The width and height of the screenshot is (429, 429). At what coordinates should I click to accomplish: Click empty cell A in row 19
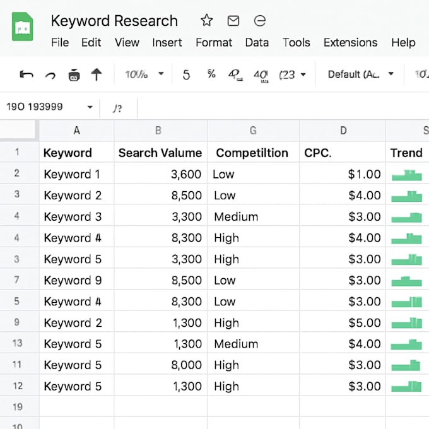[x=76, y=406]
